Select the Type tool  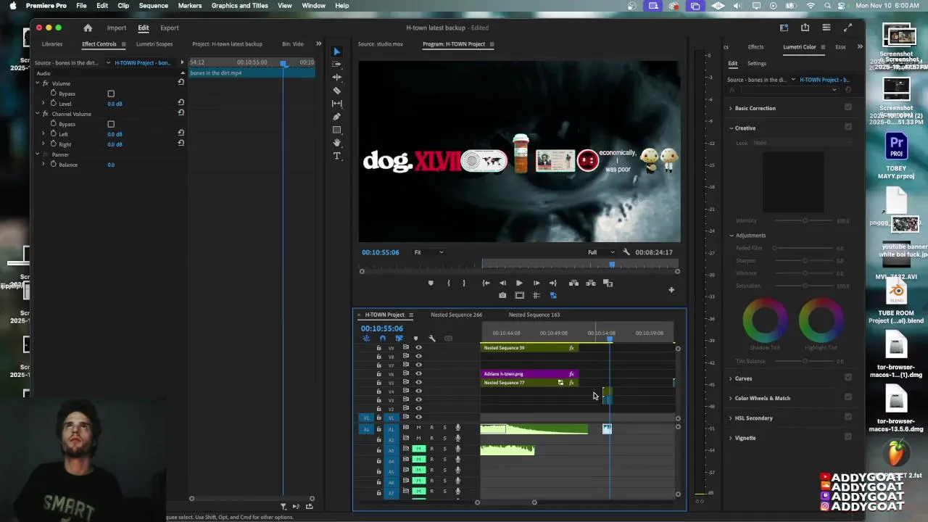[x=336, y=156]
